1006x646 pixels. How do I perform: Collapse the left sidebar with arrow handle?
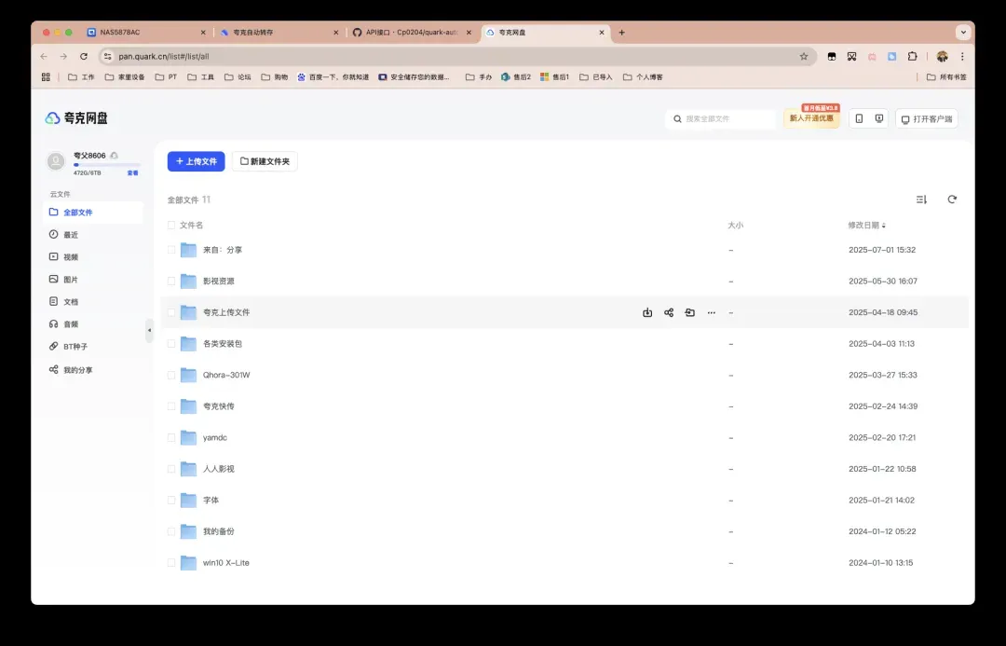click(149, 330)
